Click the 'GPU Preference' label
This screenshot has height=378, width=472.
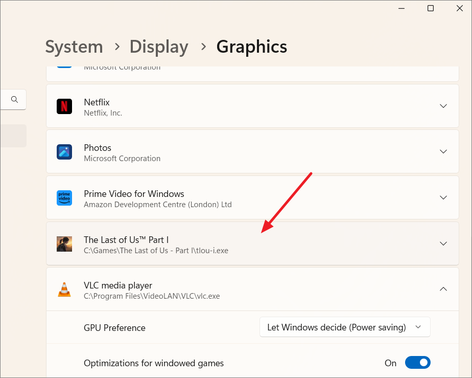114,328
